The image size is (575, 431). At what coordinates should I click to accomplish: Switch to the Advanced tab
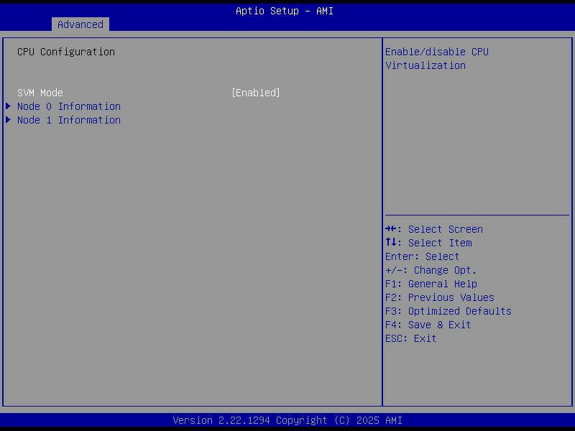[x=80, y=24]
